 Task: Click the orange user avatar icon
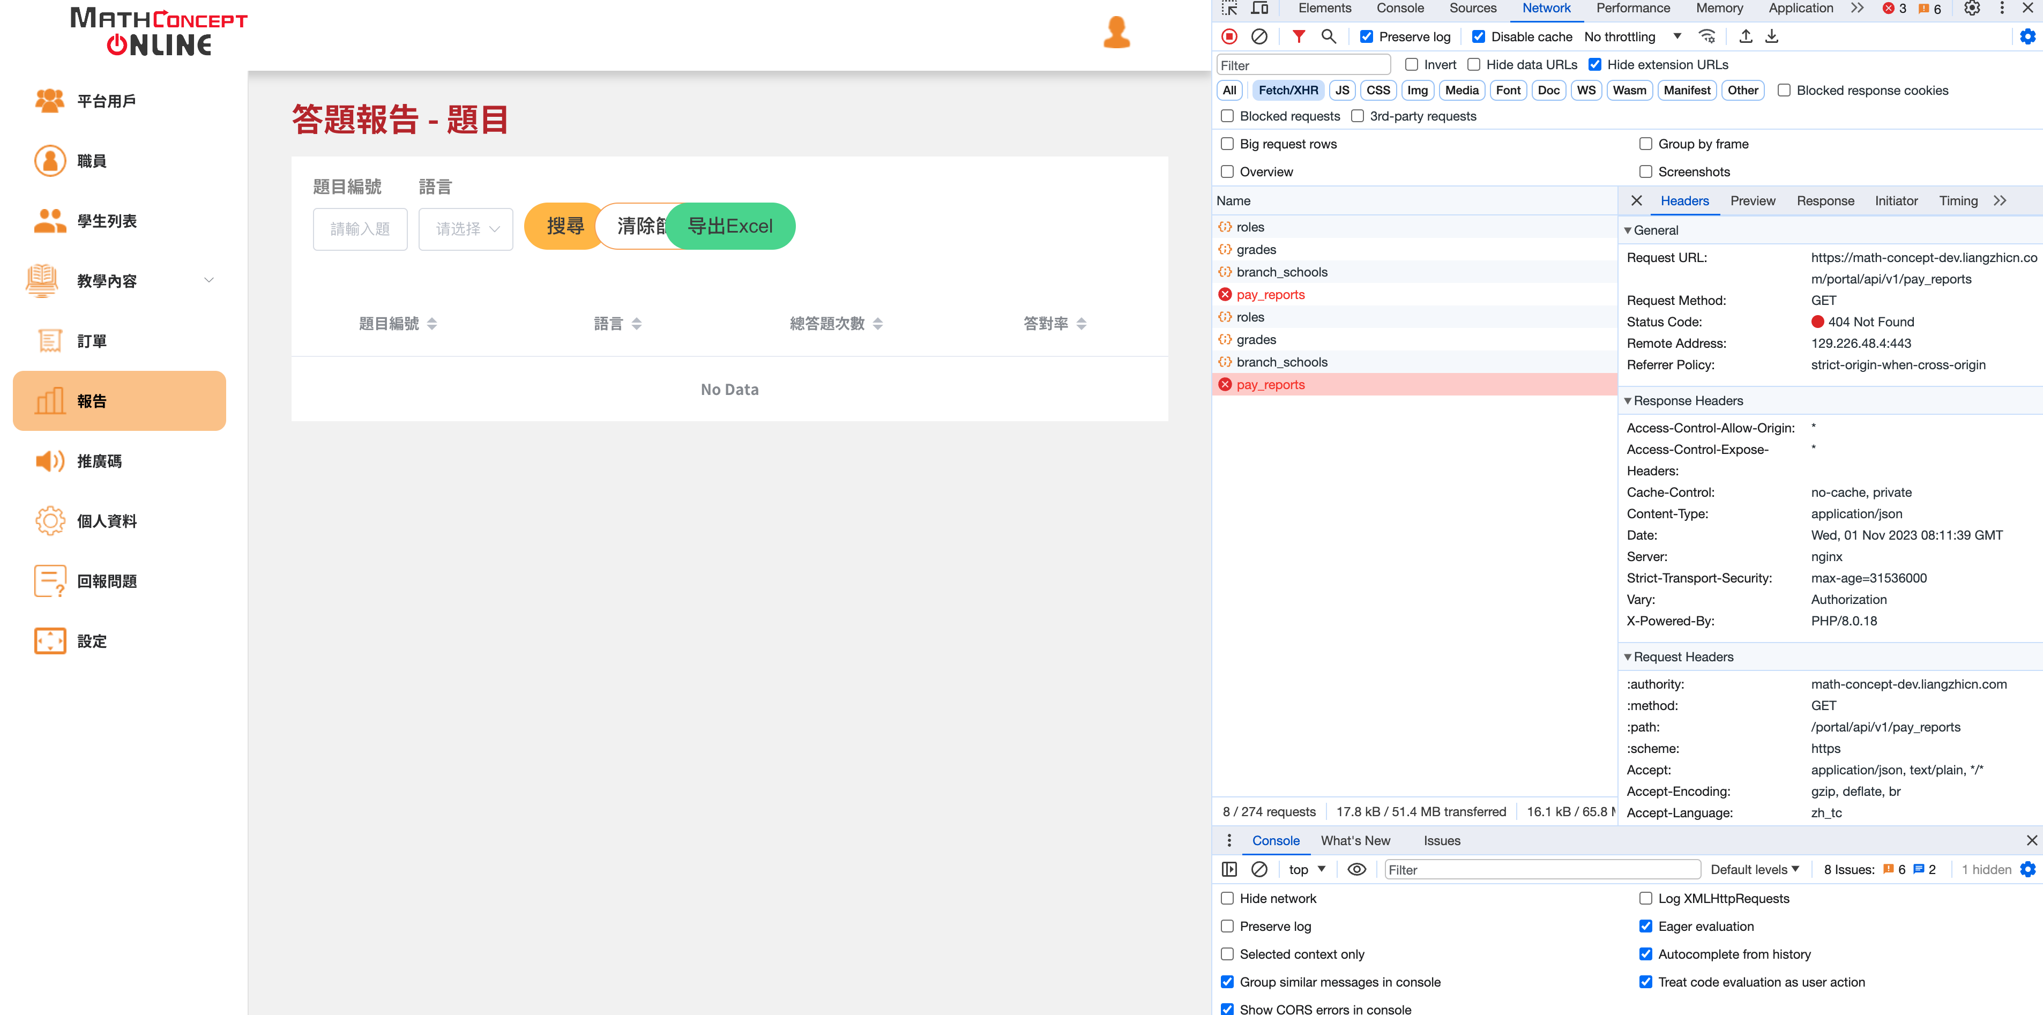[x=1116, y=33]
